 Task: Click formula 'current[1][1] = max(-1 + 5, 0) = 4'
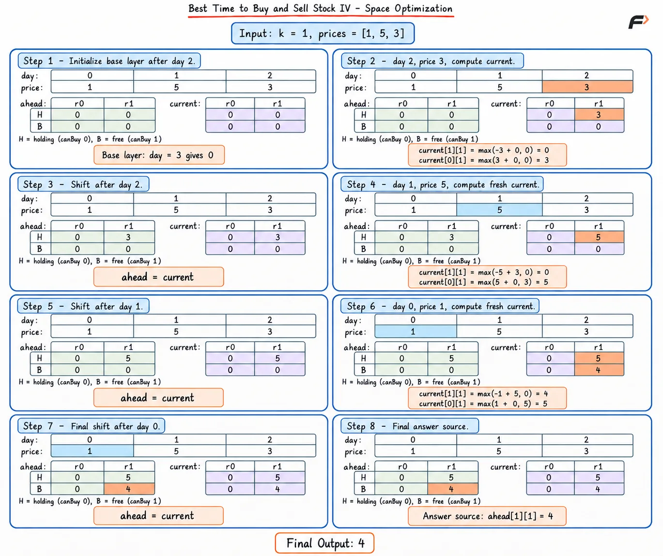click(x=484, y=393)
